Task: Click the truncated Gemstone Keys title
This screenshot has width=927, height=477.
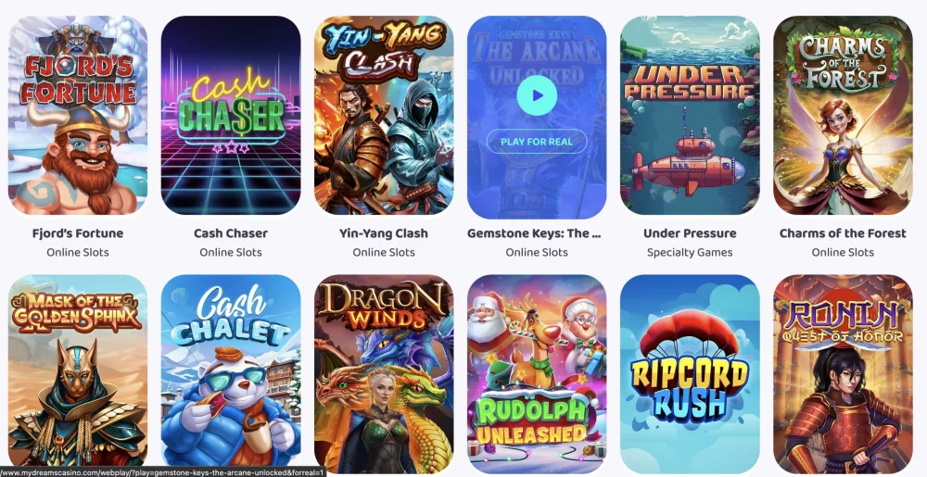Action: click(535, 233)
